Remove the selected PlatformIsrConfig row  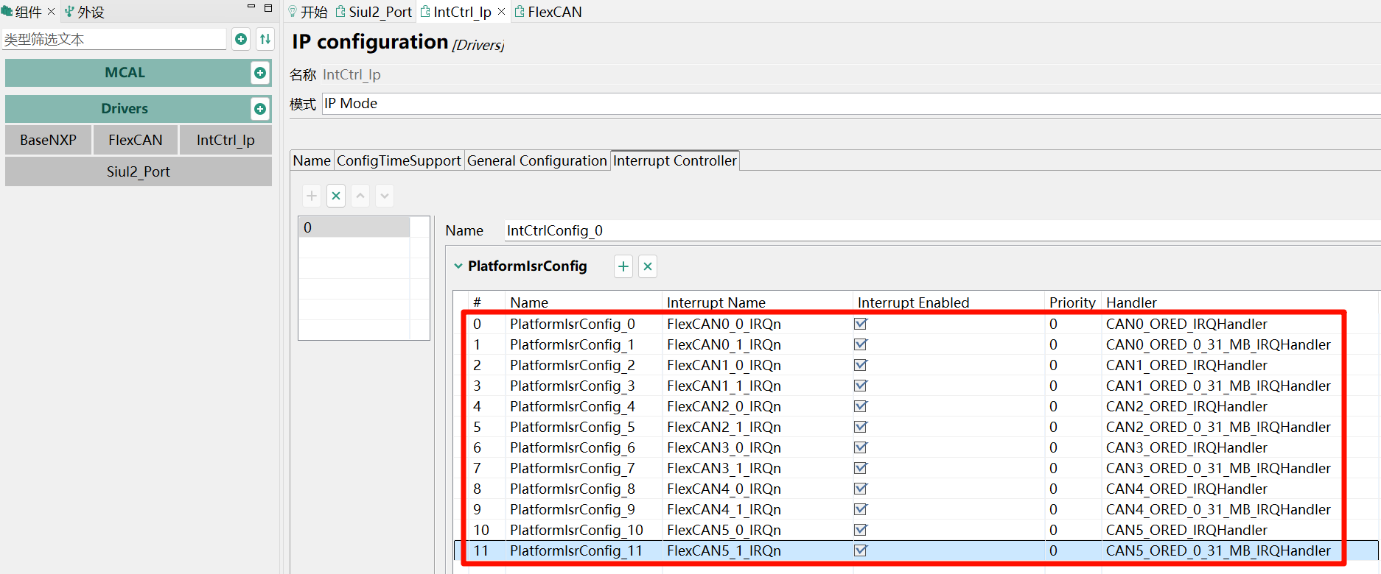[x=648, y=266]
